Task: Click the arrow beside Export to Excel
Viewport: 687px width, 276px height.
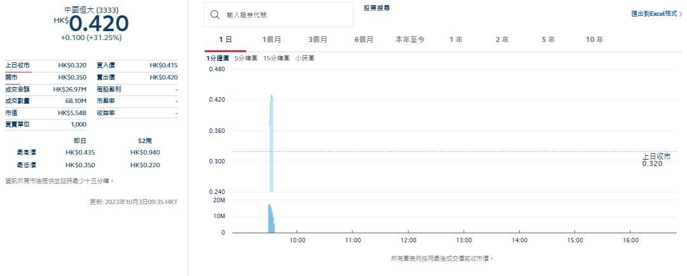Action: coord(681,14)
